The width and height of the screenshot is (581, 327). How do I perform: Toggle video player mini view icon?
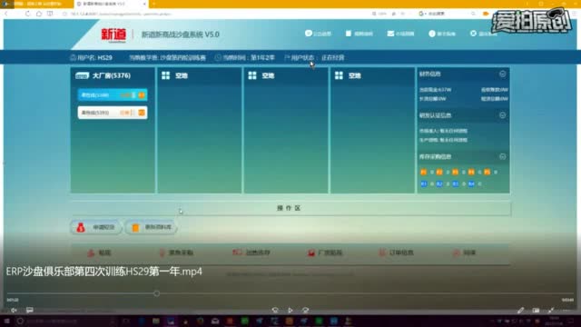point(536,310)
